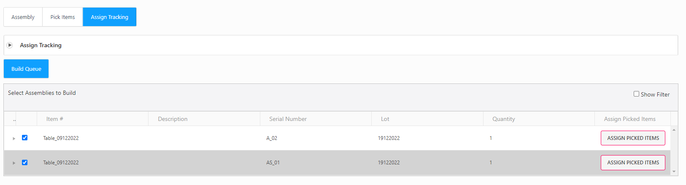Screen dimensions: 686x185
Task: Select the Description column header
Action: click(173, 119)
